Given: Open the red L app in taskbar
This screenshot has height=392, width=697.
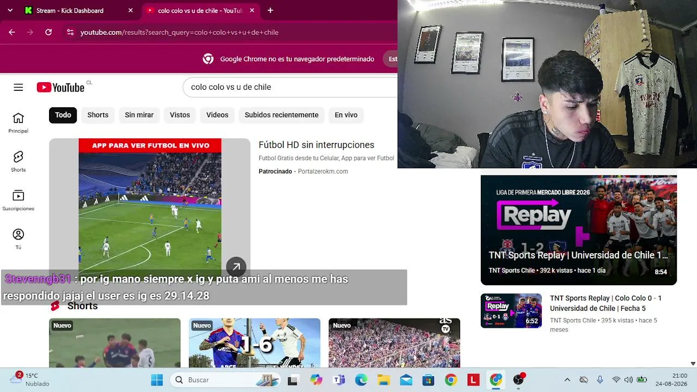Looking at the screenshot, I should 473,380.
